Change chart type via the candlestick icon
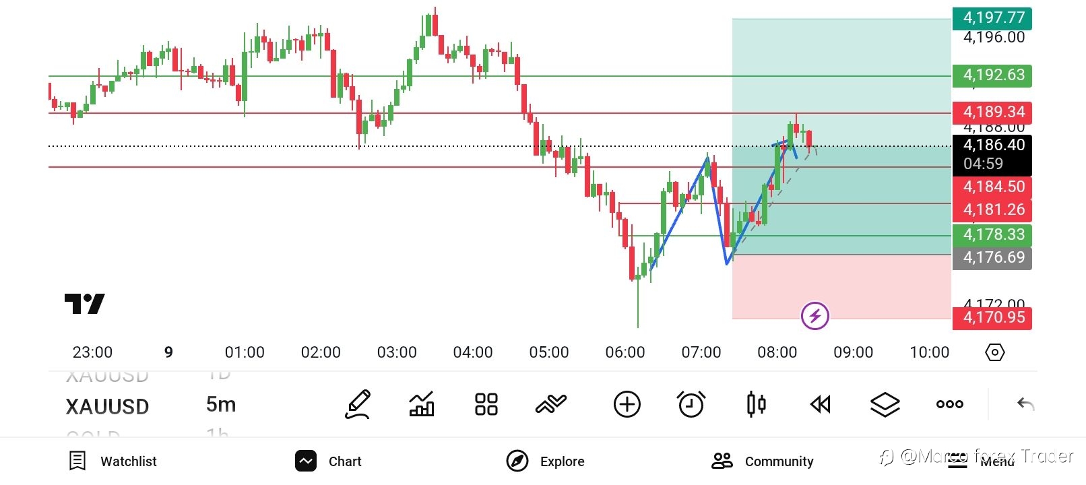 pyautogui.click(x=756, y=404)
